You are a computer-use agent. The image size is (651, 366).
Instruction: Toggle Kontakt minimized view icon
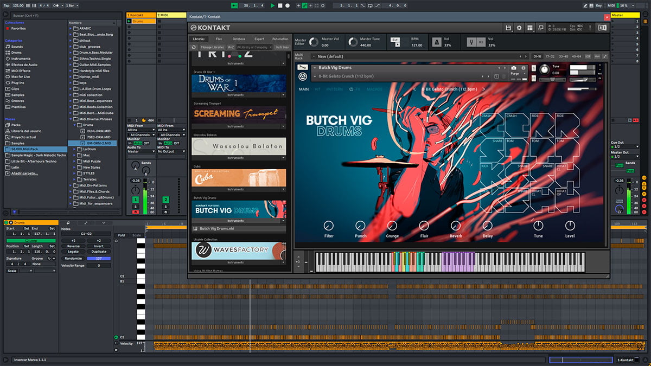coord(540,28)
